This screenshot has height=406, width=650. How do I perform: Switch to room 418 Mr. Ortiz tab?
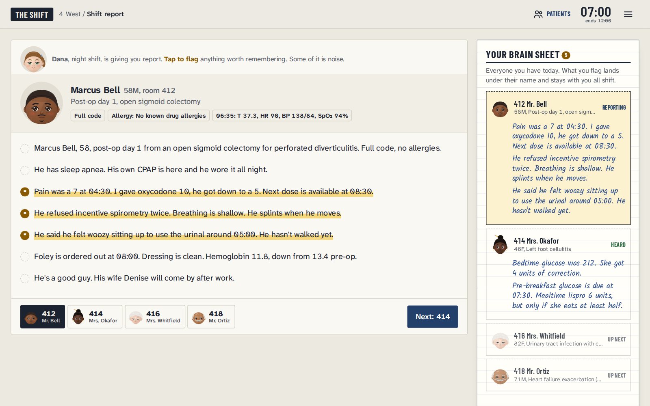(x=211, y=317)
